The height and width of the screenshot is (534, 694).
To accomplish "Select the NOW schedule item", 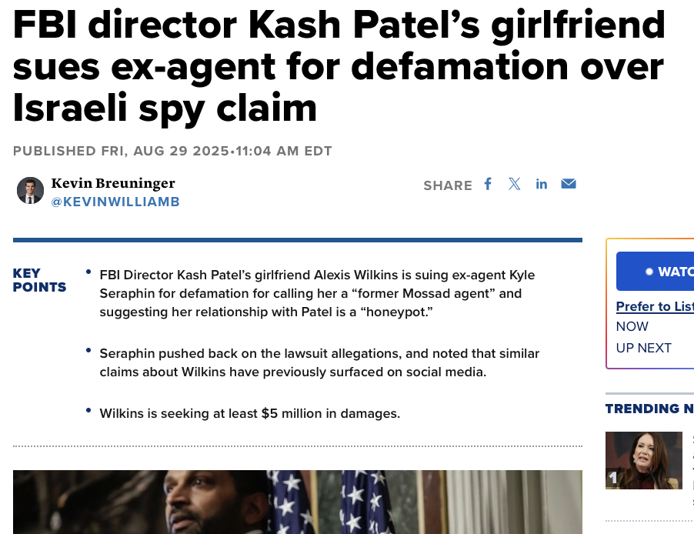I will coord(632,326).
